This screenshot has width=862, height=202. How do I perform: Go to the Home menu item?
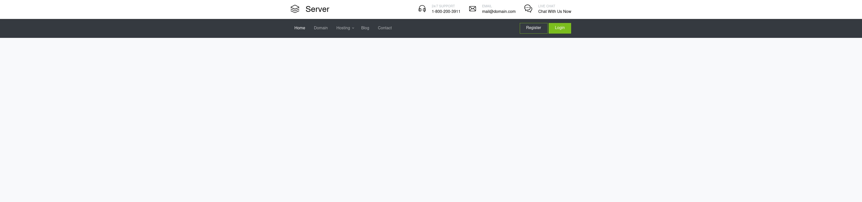tap(299, 28)
